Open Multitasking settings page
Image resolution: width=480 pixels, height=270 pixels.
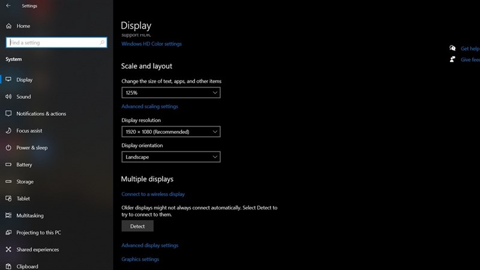30,215
